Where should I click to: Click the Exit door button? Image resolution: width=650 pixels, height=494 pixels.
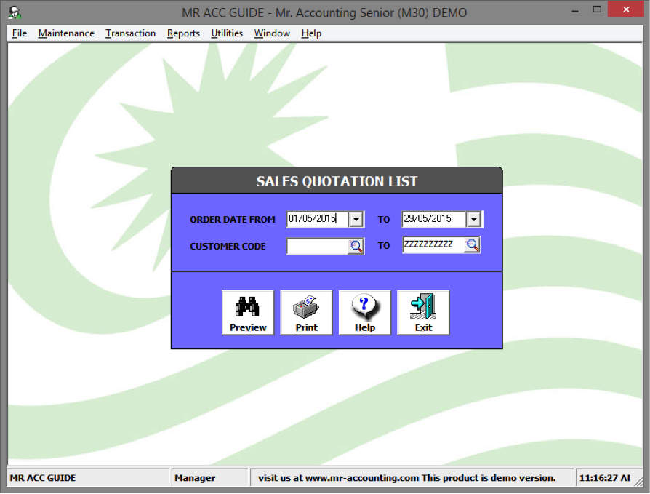pos(423,312)
